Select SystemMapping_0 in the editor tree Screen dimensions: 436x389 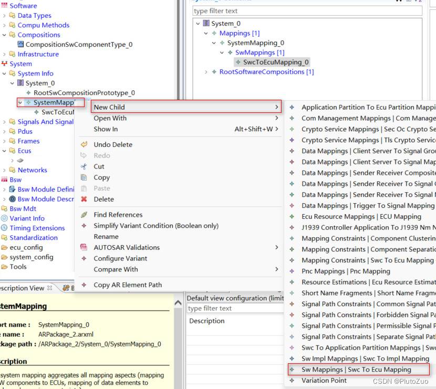pyautogui.click(x=255, y=43)
